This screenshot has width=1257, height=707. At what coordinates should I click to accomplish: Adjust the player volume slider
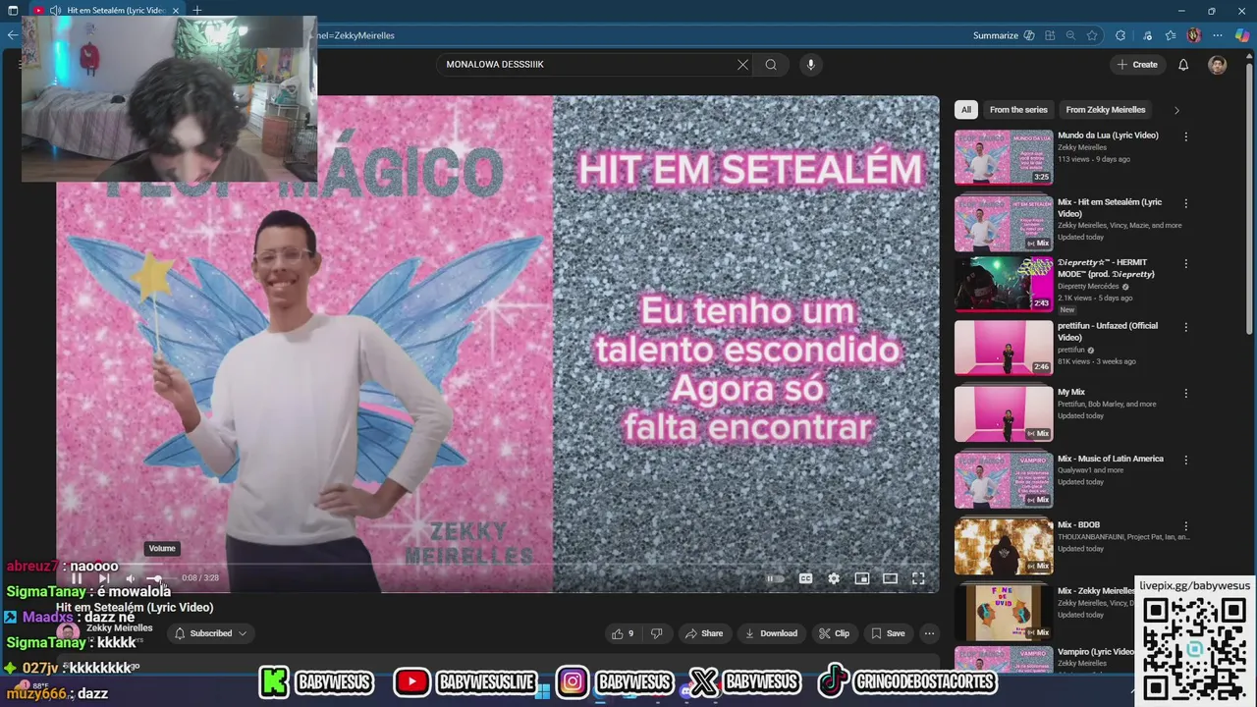158,578
